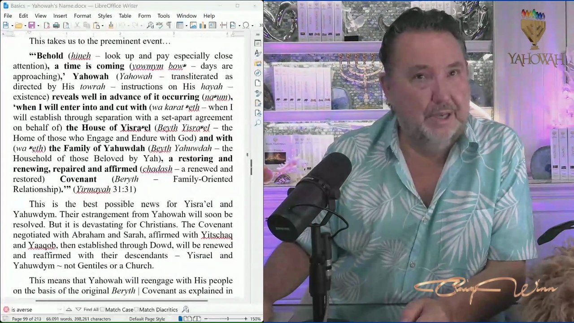The image size is (574, 323).
Task: Click the word count in the status bar
Action: click(x=78, y=319)
